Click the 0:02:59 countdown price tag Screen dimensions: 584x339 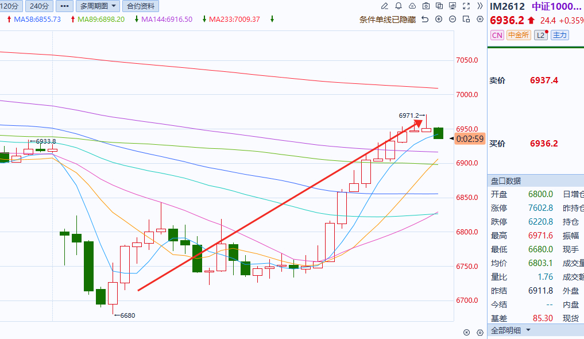470,139
